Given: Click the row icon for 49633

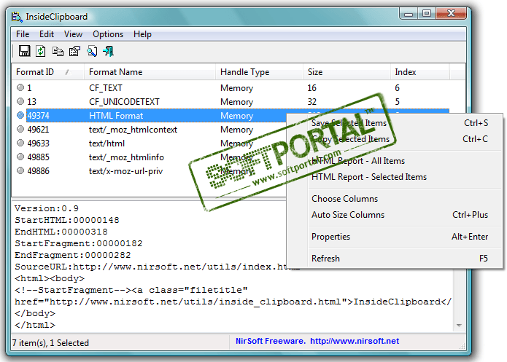Looking at the screenshot, I should pyautogui.click(x=20, y=143).
